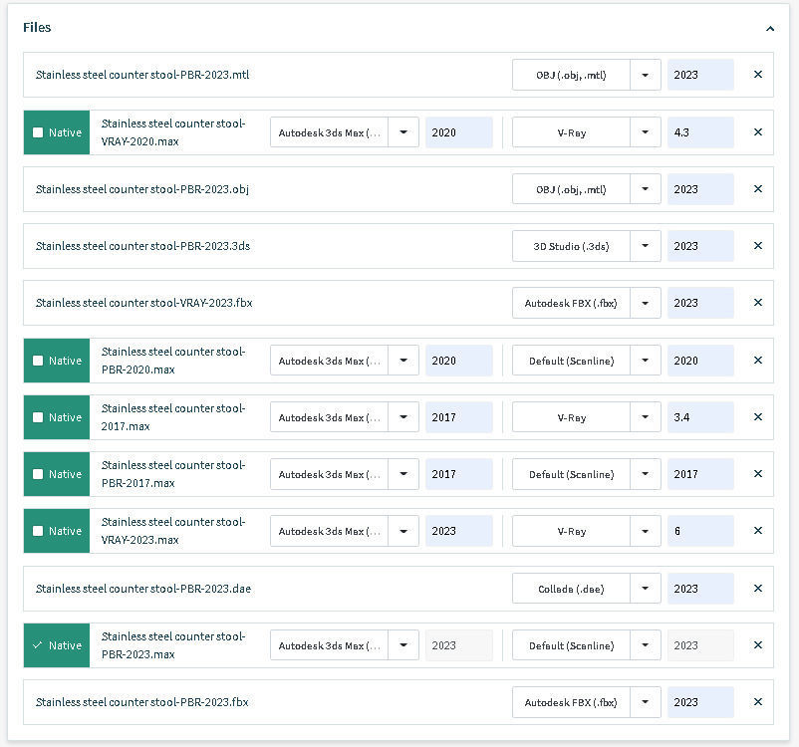Click version field of VRAY-2023.fbx row
Image resolution: width=799 pixels, height=747 pixels.
coord(700,303)
